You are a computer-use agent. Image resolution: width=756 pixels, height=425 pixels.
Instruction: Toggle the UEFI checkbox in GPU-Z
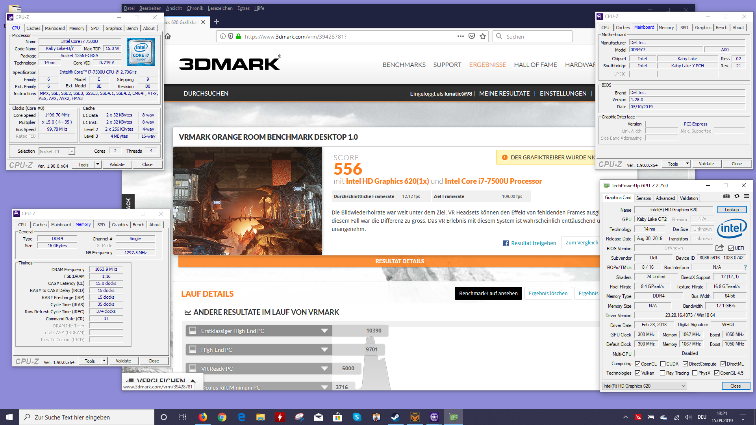(x=731, y=248)
